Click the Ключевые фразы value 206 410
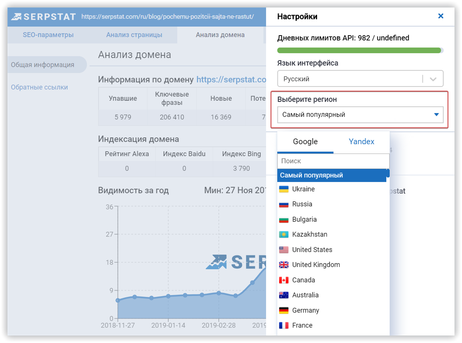Screen dimensions: 462x343 (x=172, y=117)
